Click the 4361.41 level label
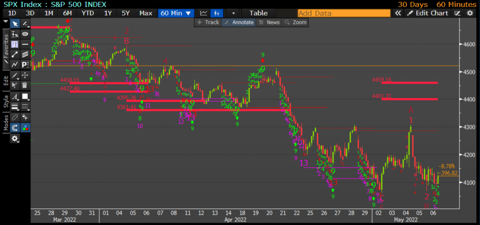 [127, 107]
